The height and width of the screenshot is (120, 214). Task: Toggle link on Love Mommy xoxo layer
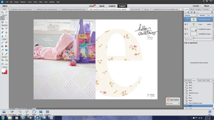point(187,19)
